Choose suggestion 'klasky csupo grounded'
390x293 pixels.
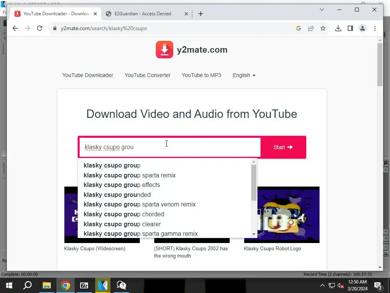coord(117,195)
